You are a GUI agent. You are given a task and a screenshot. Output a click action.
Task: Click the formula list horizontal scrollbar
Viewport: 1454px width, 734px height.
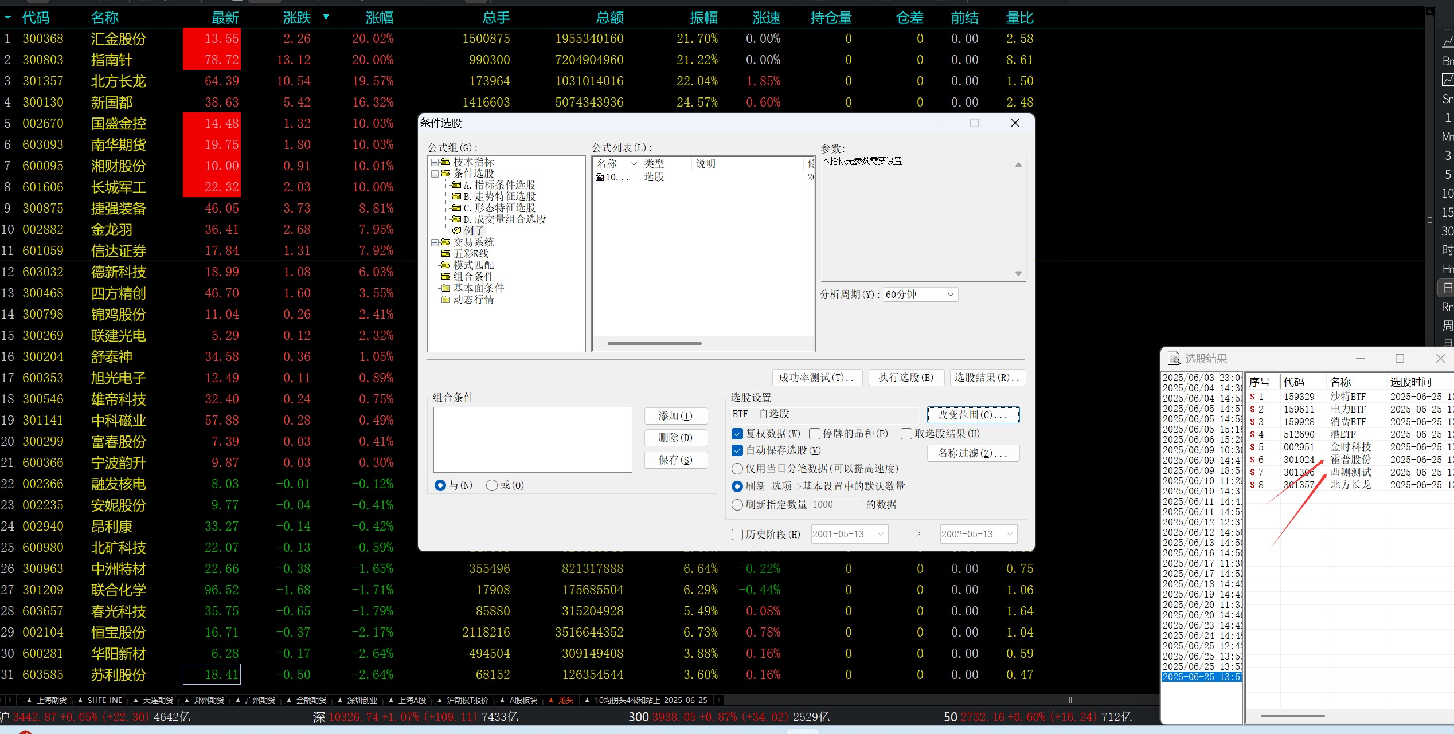pos(654,343)
